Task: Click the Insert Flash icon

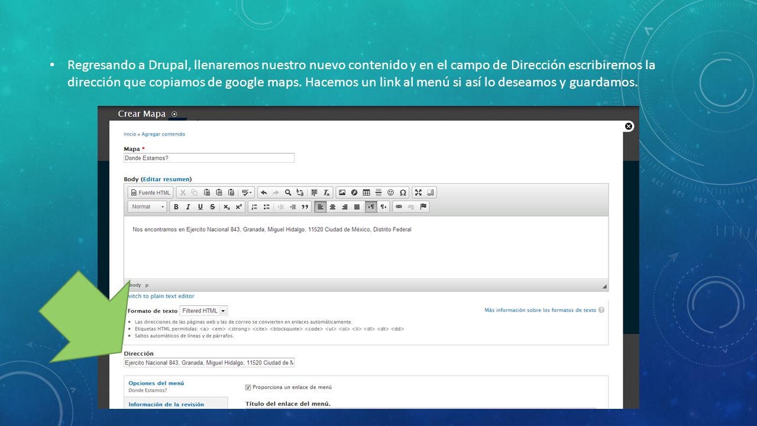Action: pyautogui.click(x=354, y=192)
